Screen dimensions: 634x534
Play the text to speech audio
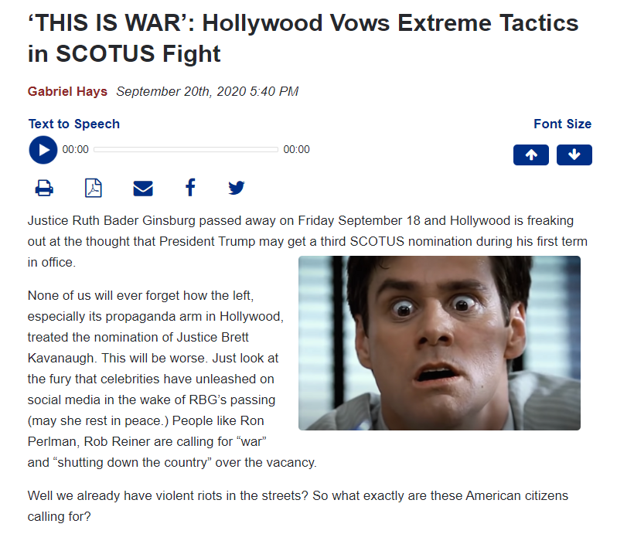tap(43, 150)
